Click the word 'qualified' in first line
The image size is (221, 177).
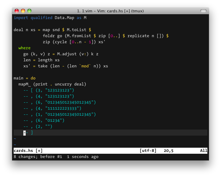tap(41, 18)
